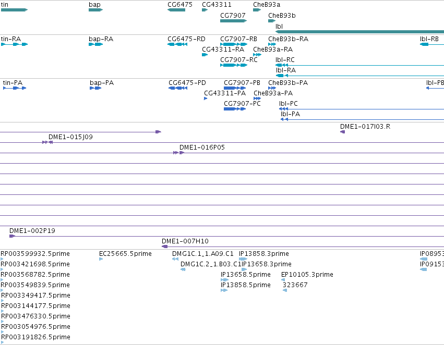
Task: Select the RP003421698.5prime EST label
Action: (x=35, y=264)
